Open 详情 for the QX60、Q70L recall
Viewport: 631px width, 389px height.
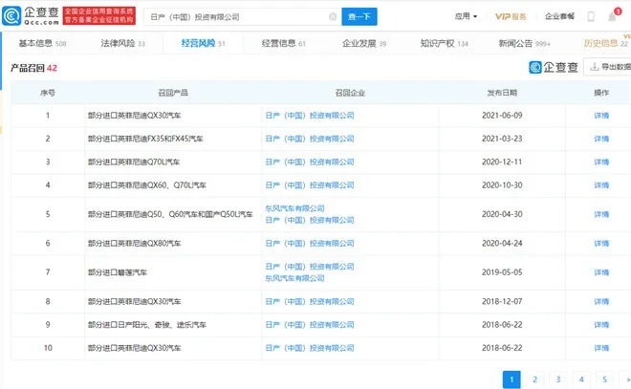(x=601, y=185)
